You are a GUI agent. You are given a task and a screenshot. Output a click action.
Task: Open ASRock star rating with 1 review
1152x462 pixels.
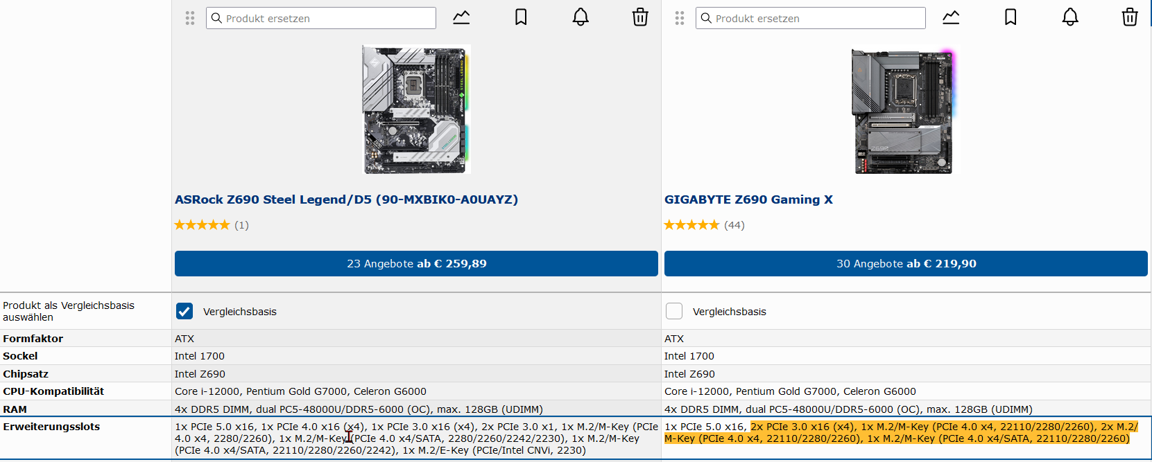pyautogui.click(x=212, y=225)
